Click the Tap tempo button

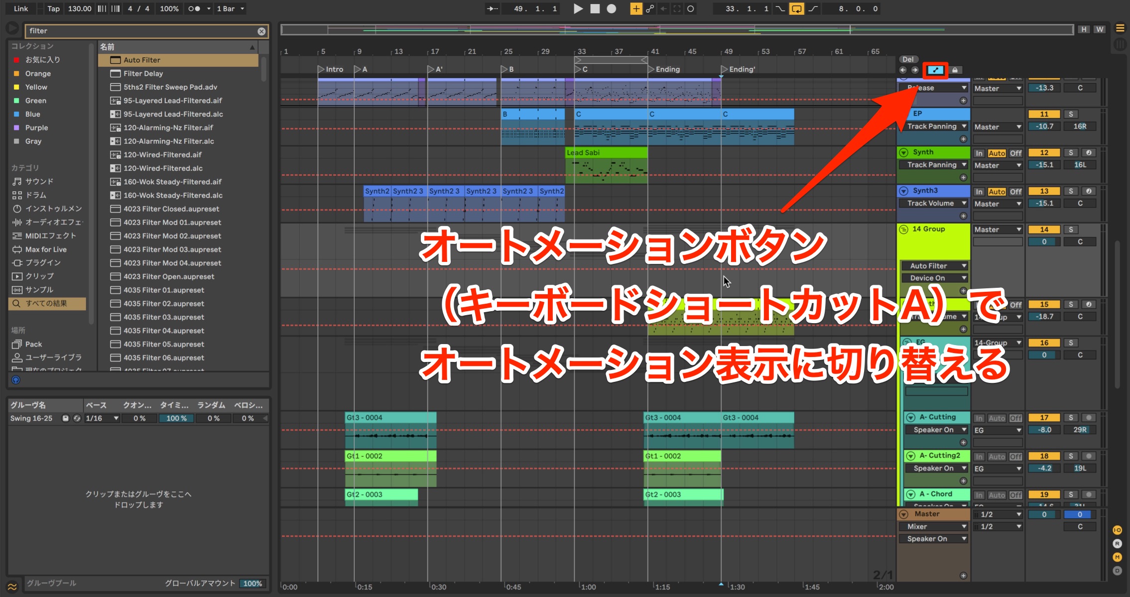pos(53,8)
